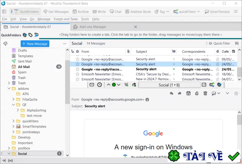242x164 pixels.
Task: Reply to the message via header icon
Action: click(x=172, y=93)
